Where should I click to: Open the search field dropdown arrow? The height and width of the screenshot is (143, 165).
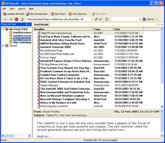pos(140,19)
